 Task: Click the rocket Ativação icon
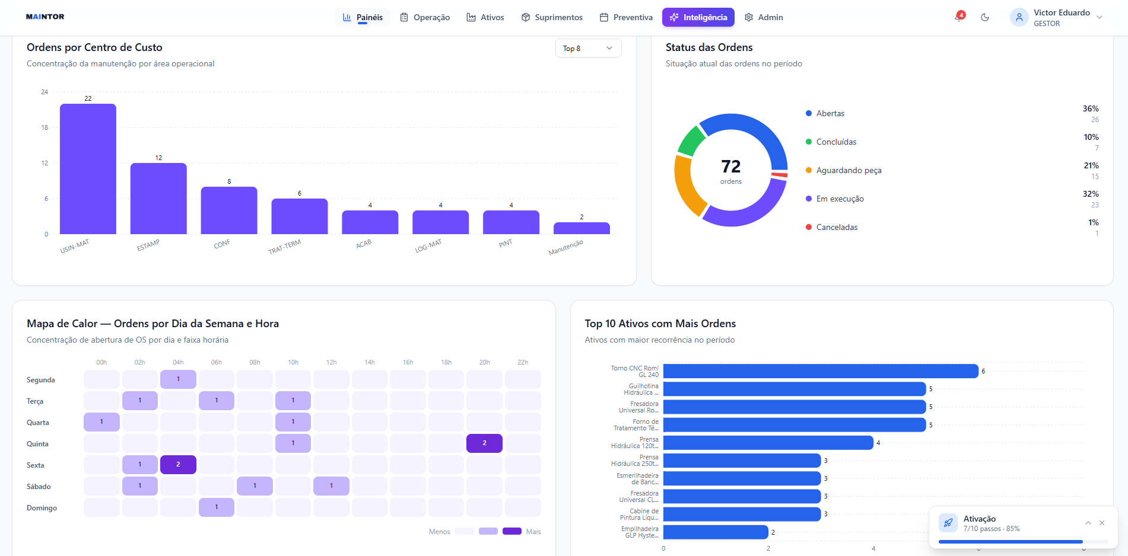pos(948,523)
